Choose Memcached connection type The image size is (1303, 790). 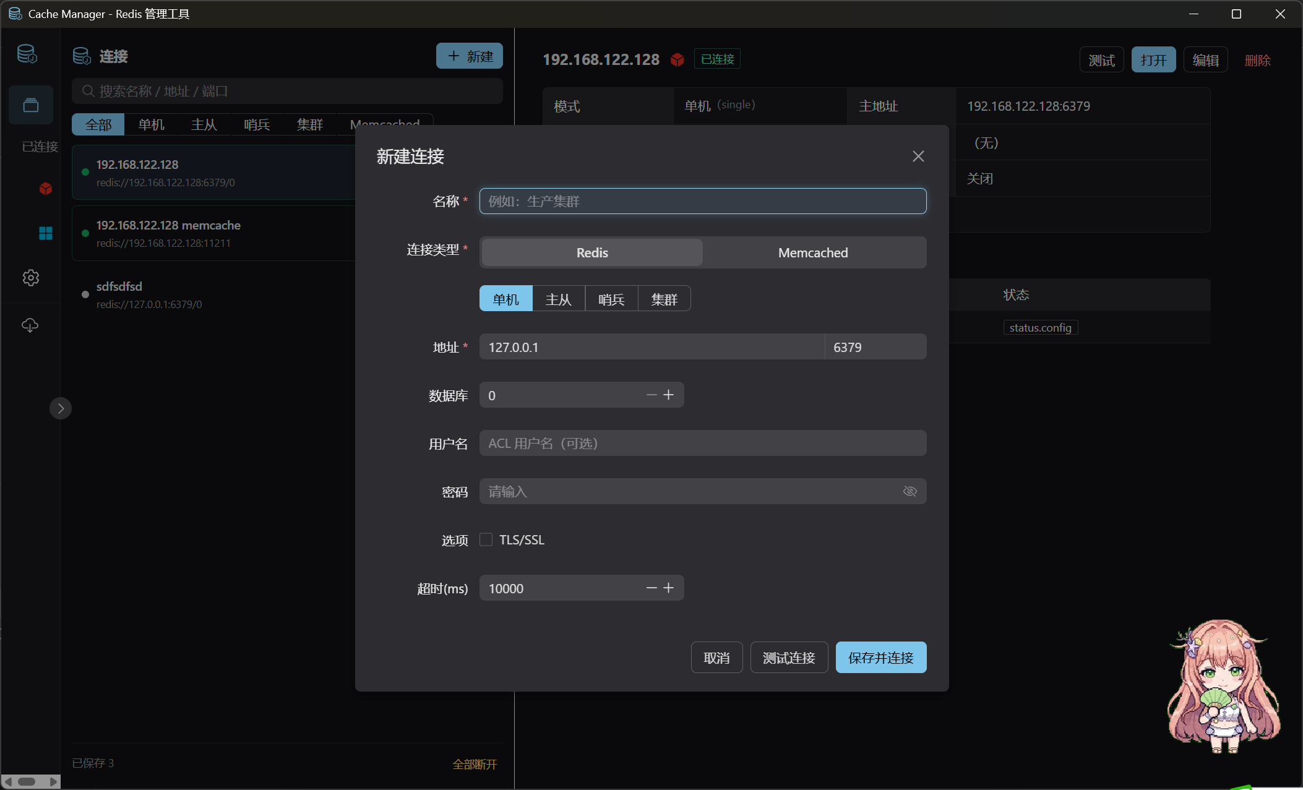click(813, 252)
